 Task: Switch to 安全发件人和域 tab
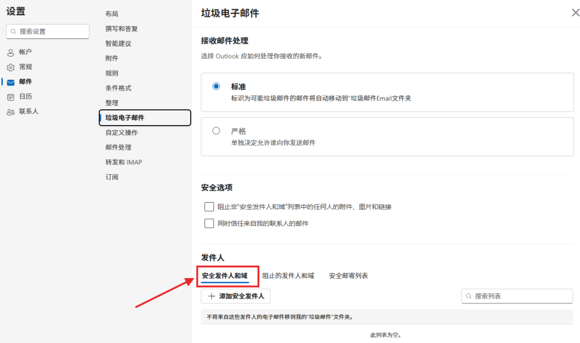225,276
